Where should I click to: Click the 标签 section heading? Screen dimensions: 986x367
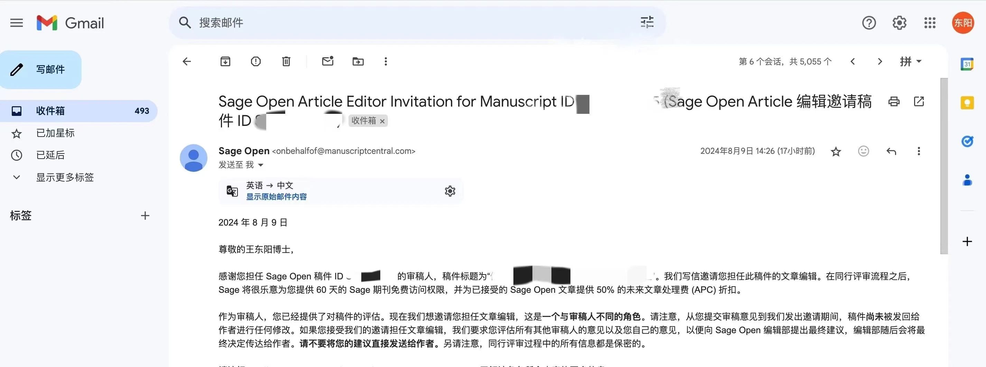(21, 216)
